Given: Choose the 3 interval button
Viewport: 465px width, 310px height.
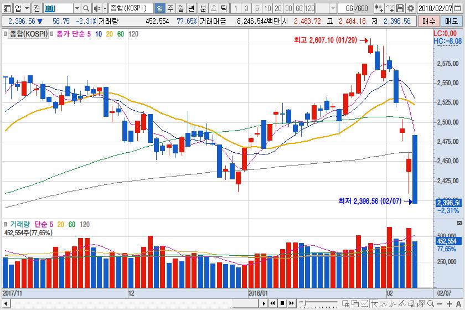Looking at the screenshot, I should [246, 8].
